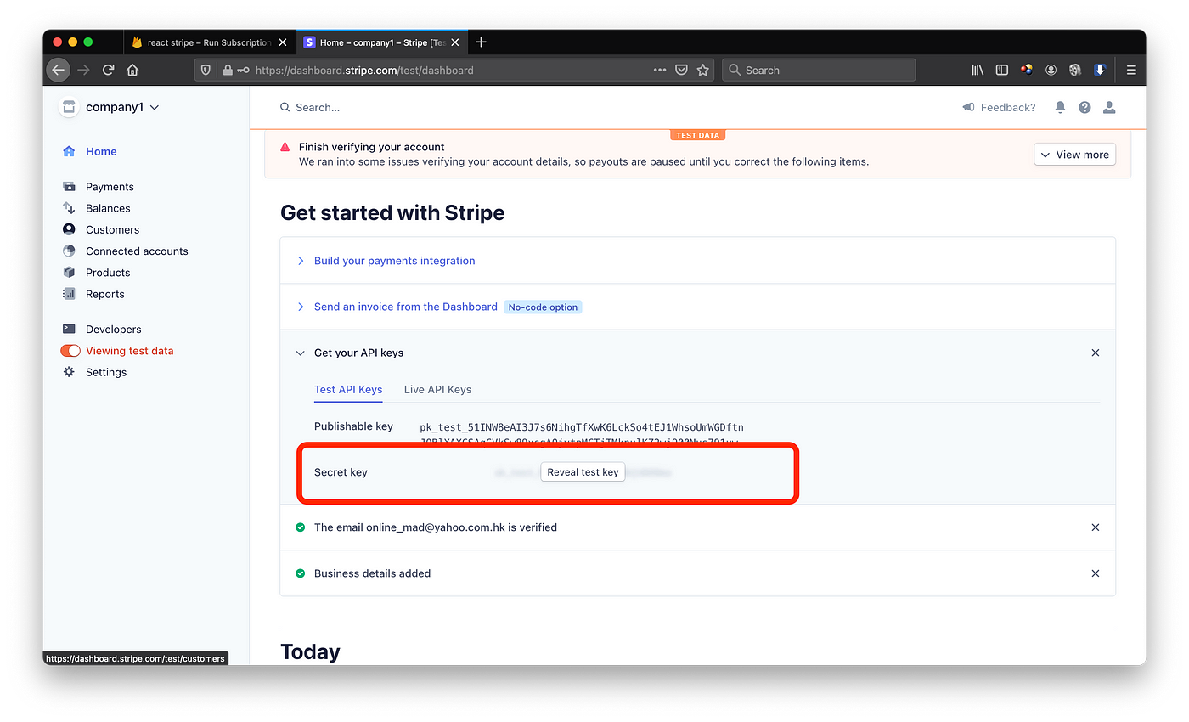This screenshot has width=1189, height=722.
Task: Toggle Viewing test data switch
Action: (x=70, y=351)
